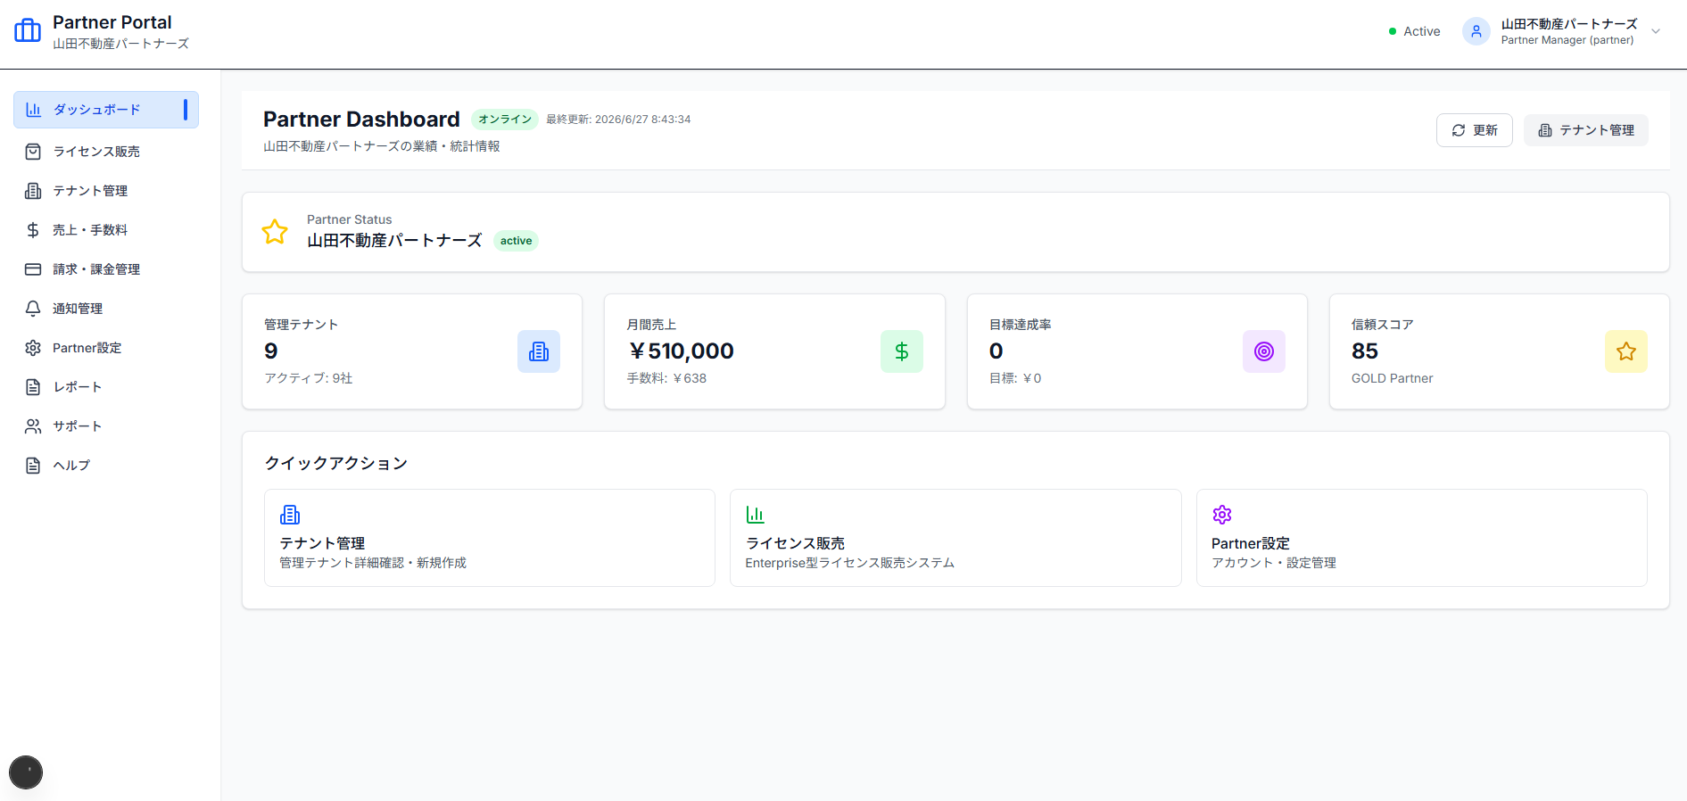Click the 手数料: ￥638 text

(666, 378)
